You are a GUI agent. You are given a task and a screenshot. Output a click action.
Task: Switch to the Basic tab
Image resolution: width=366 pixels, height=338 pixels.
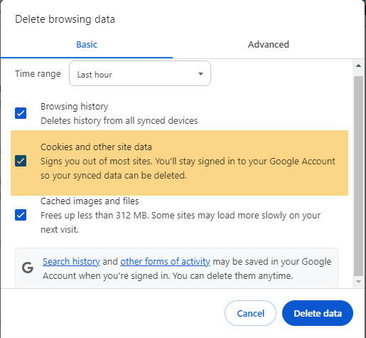pos(87,45)
